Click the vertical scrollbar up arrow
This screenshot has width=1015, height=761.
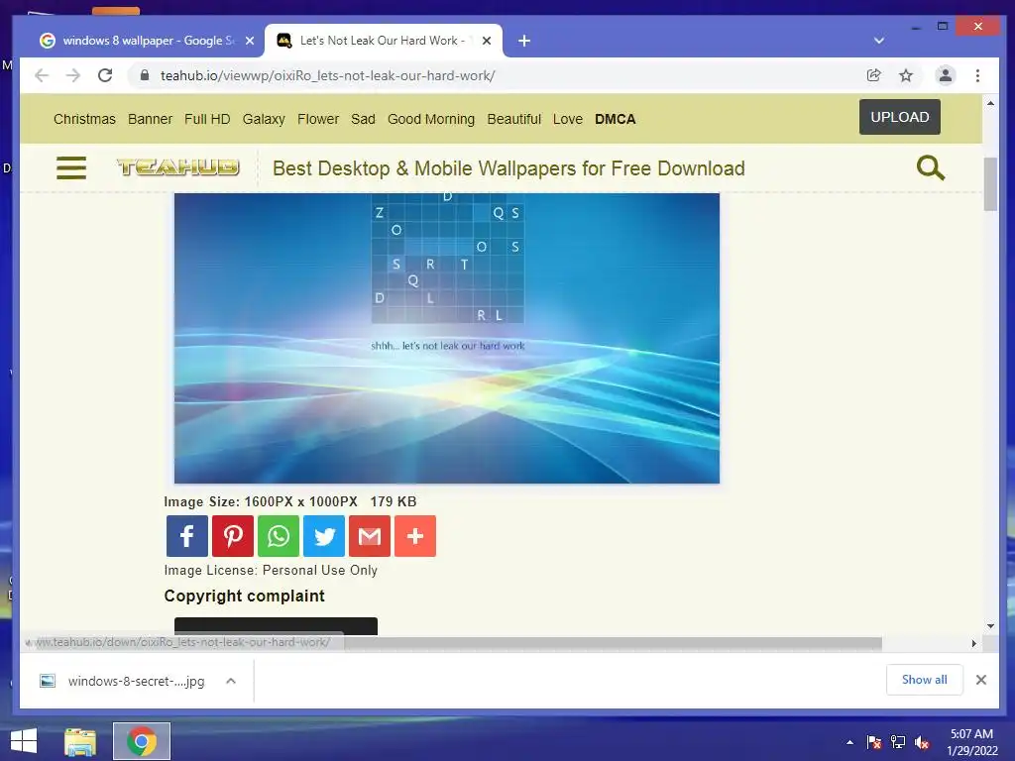[990, 103]
